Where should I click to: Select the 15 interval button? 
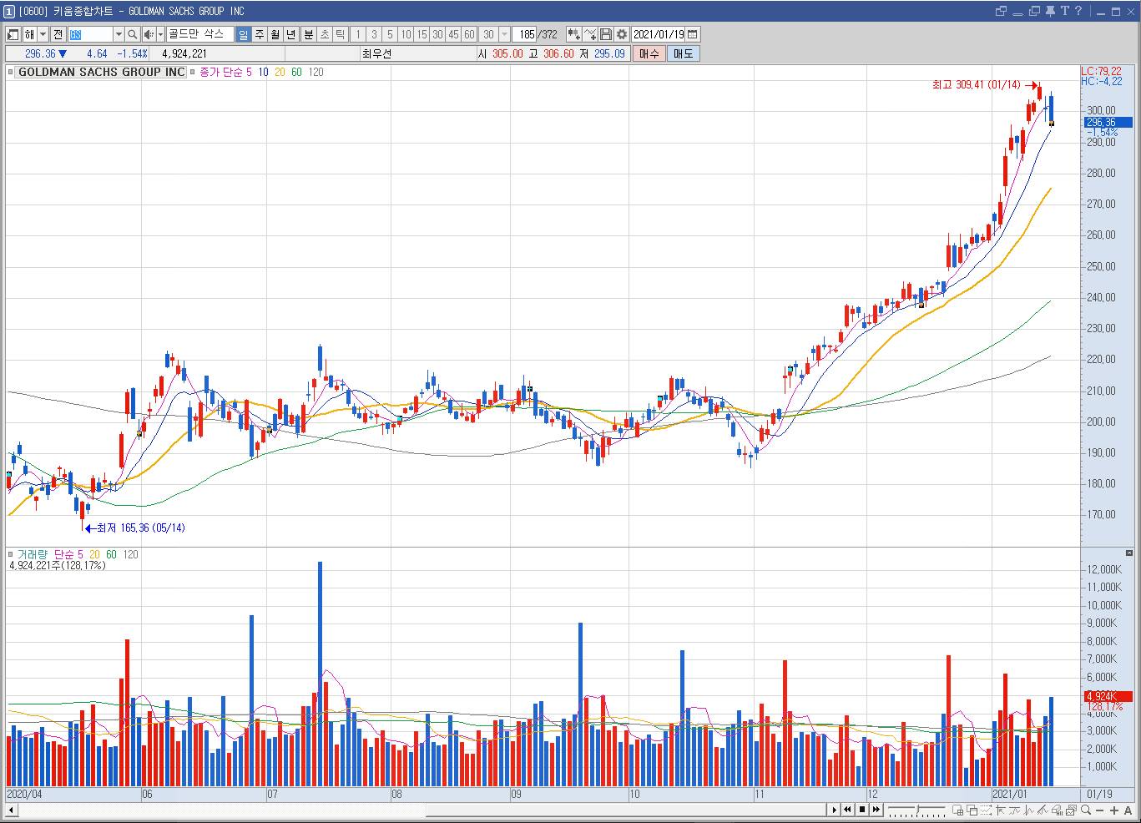[x=422, y=34]
